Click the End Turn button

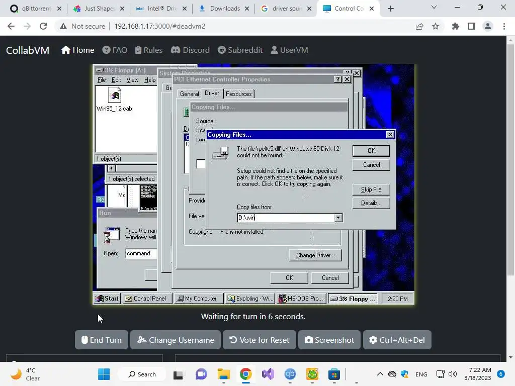point(102,340)
